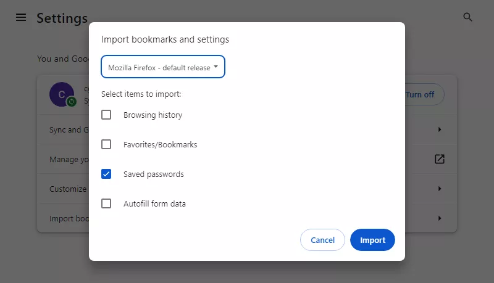Click the Cancel button

click(x=322, y=240)
